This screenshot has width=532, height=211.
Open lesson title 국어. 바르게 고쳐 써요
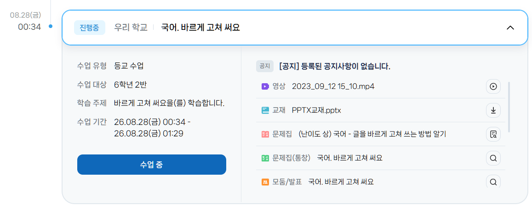(200, 28)
